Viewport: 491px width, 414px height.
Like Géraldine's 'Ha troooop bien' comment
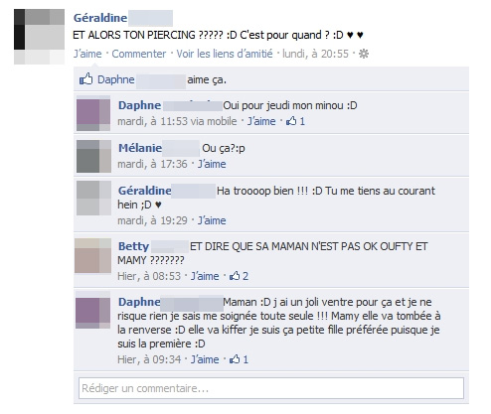tap(212, 220)
